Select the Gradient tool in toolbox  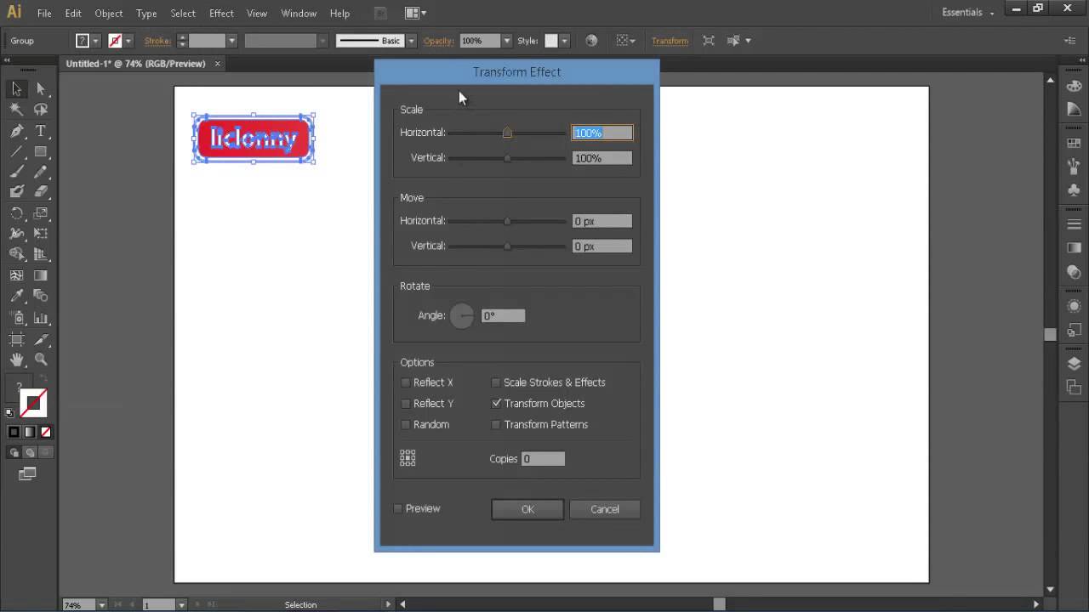pos(40,275)
